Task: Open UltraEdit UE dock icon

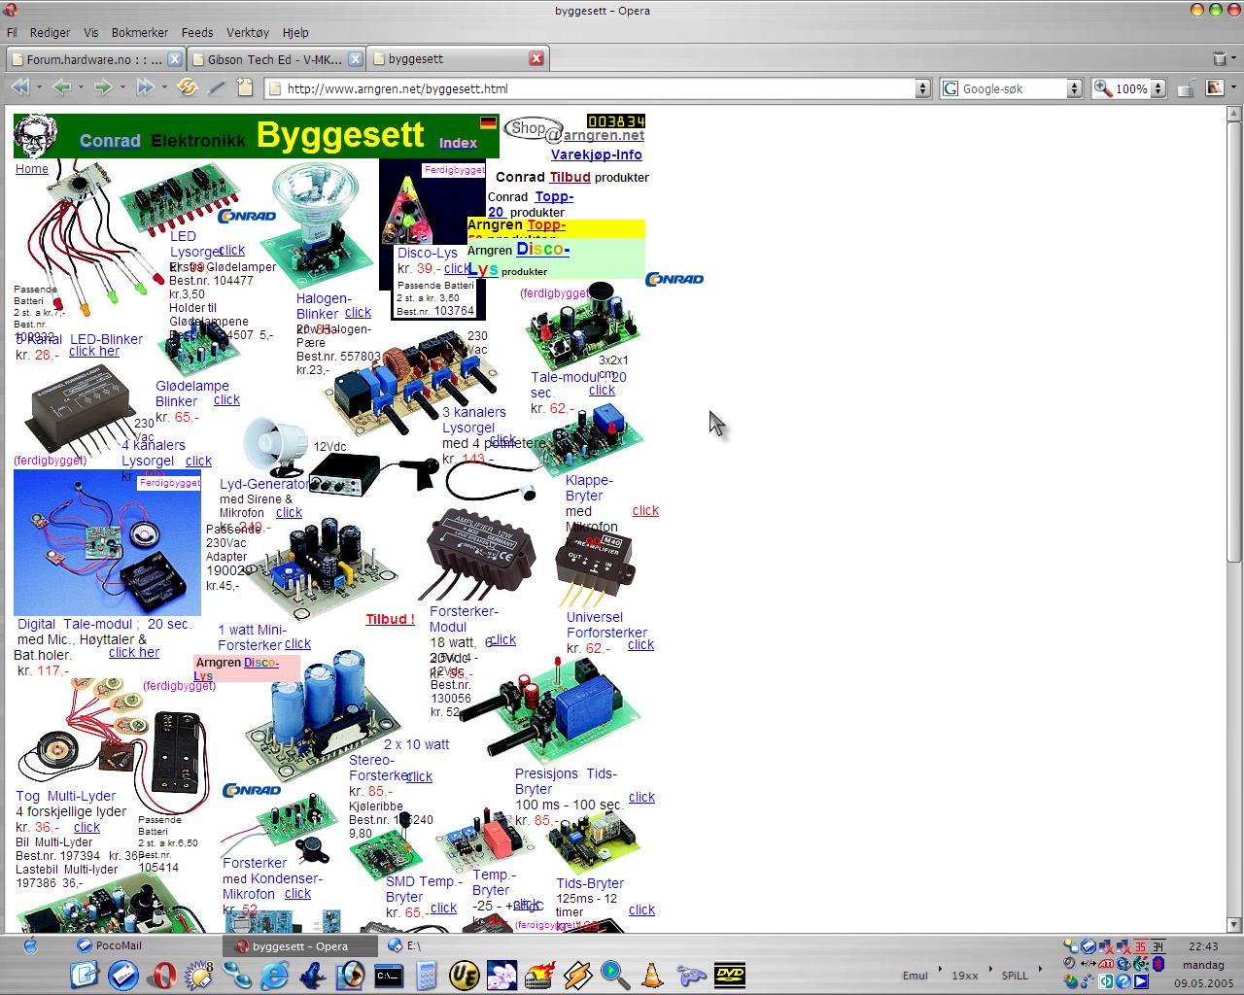Action: [465, 975]
